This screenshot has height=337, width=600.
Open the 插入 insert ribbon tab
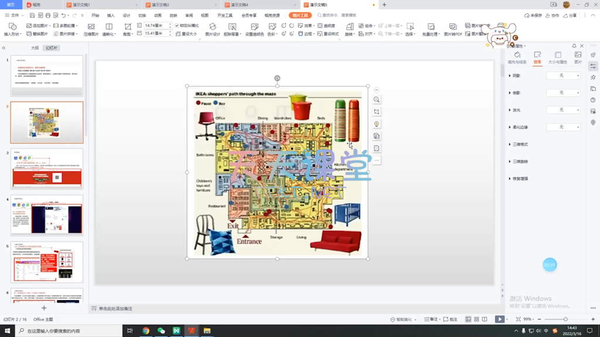(x=111, y=16)
